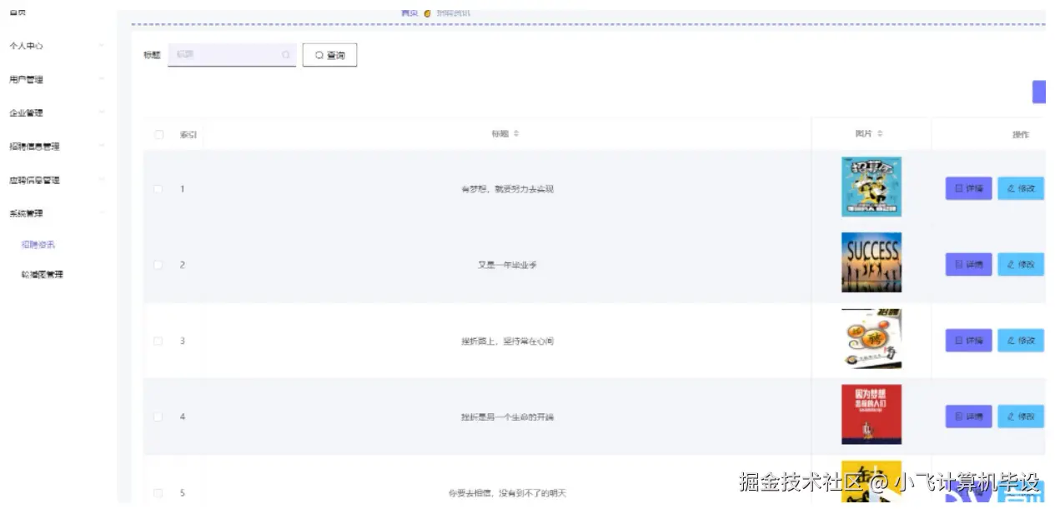Screen dimensions: 1055x509
Task: Expand the 企业管理 sidebar chevron
Action: click(101, 112)
